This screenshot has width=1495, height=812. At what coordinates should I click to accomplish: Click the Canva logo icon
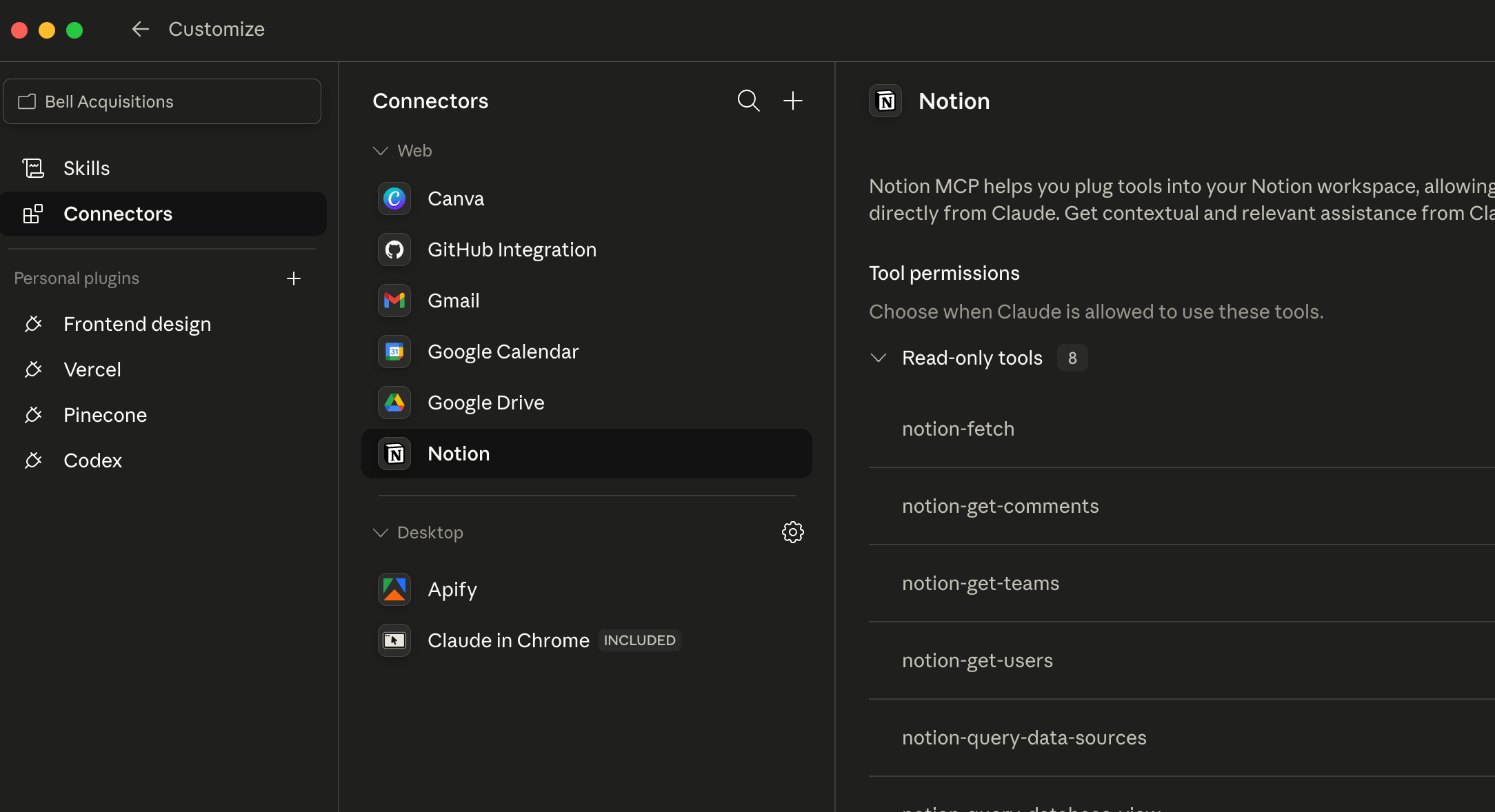(x=394, y=199)
